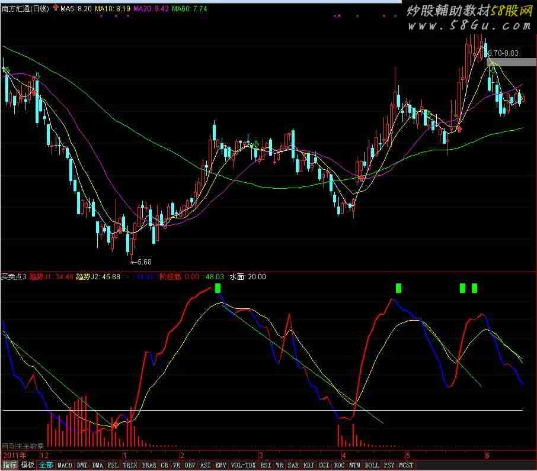The image size is (537, 471).
Task: Switch to the 模板 tab
Action: coord(27,466)
